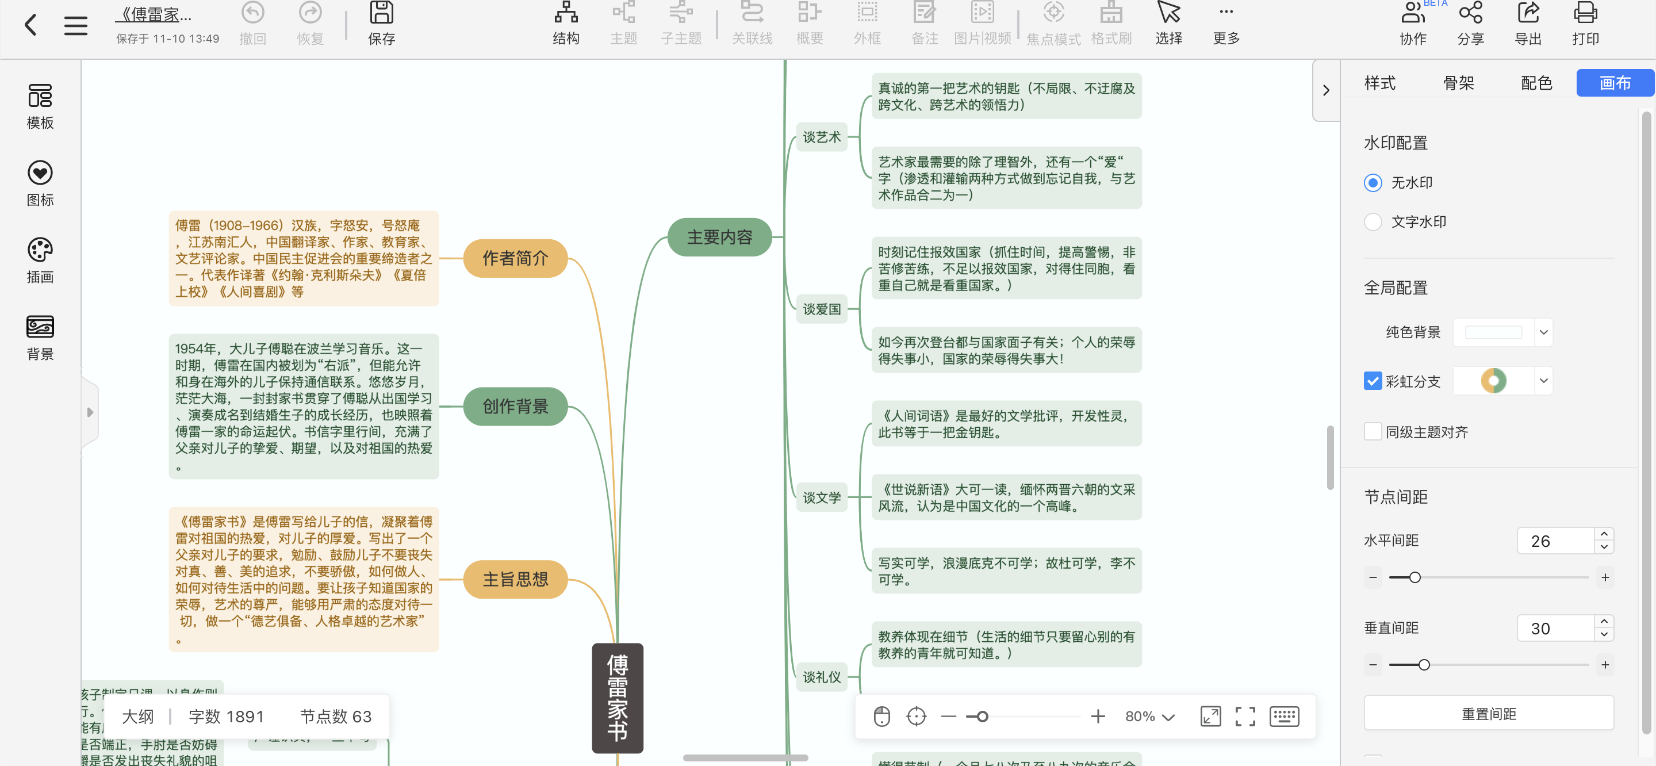Image resolution: width=1656 pixels, height=766 pixels.
Task: Uncheck the 彩虹分支 checkbox
Action: 1373,381
